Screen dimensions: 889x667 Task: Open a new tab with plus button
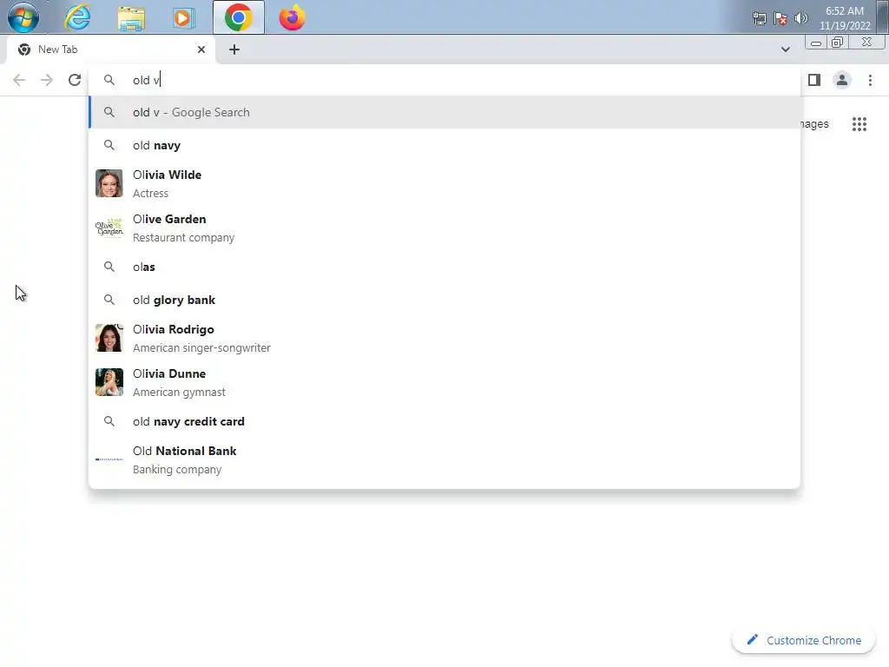point(234,50)
